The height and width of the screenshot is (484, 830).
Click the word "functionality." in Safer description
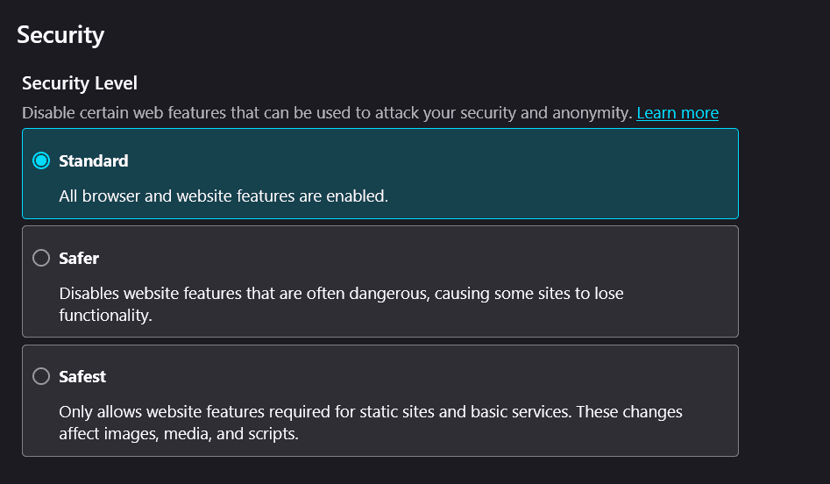pos(106,316)
